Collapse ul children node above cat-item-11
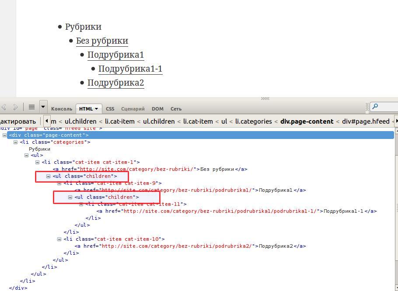This screenshot has height=291, width=398. [x=70, y=197]
